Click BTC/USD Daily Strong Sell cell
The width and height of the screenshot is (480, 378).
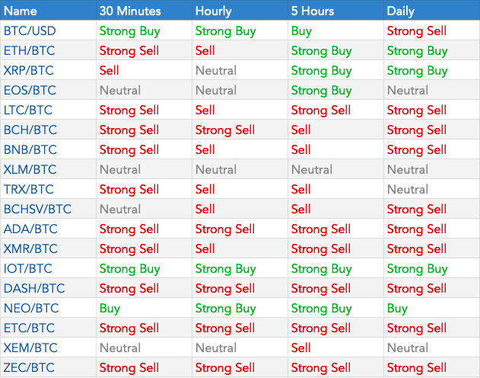pos(417,31)
